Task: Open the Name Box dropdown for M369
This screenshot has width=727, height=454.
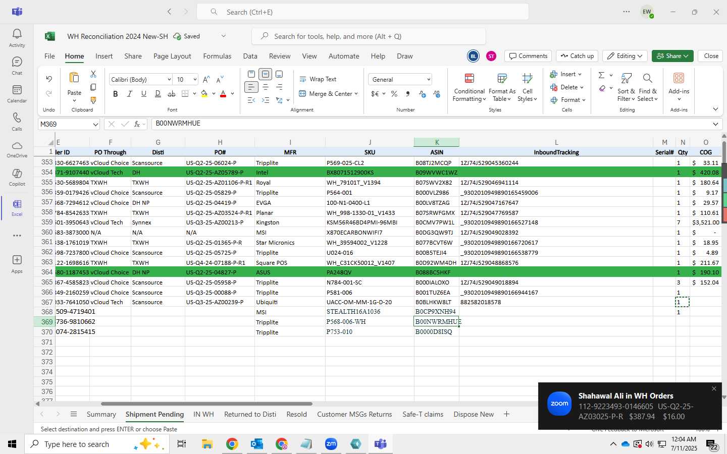Action: coord(95,124)
